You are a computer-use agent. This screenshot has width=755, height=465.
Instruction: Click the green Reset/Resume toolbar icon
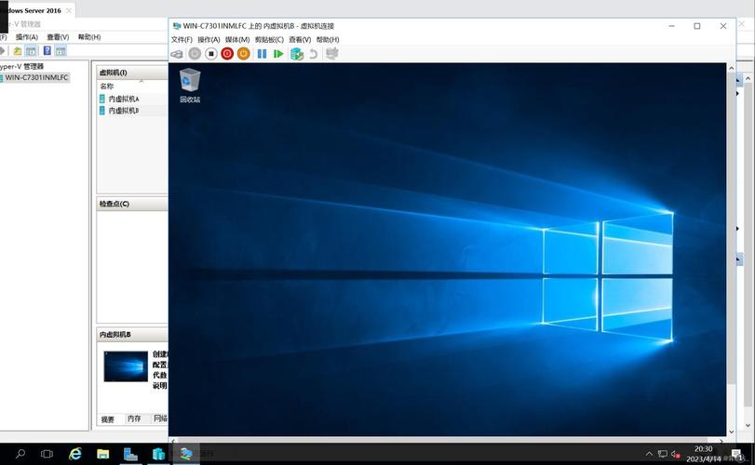click(278, 54)
